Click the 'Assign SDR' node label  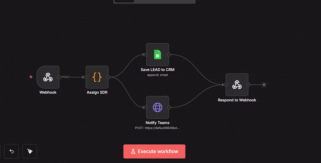tap(97, 92)
